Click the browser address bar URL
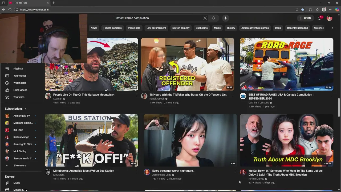Viewport: 341px width, 192px height. pos(34,10)
